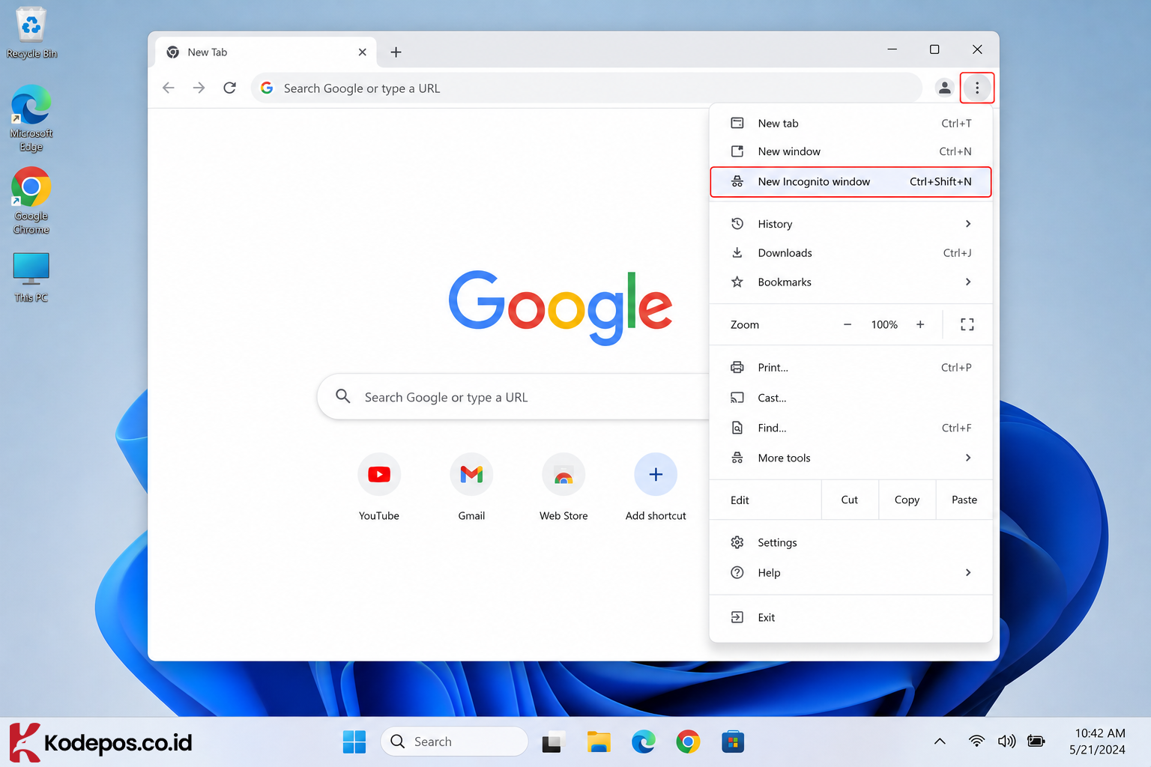Increase zoom with plus button

[920, 324]
